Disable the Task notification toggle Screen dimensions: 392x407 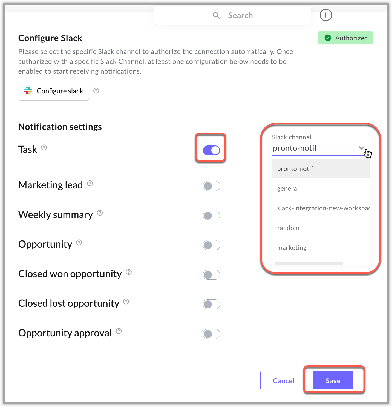(x=211, y=150)
